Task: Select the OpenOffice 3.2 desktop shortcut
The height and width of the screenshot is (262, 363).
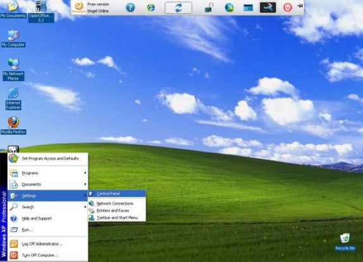Action: (x=41, y=11)
